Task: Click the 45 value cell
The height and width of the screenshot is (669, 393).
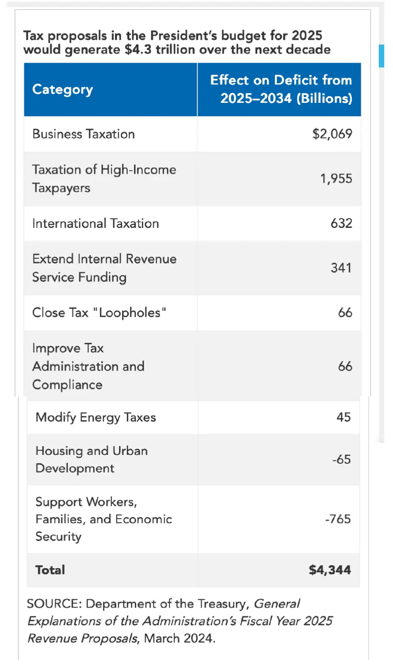Action: coord(343,417)
